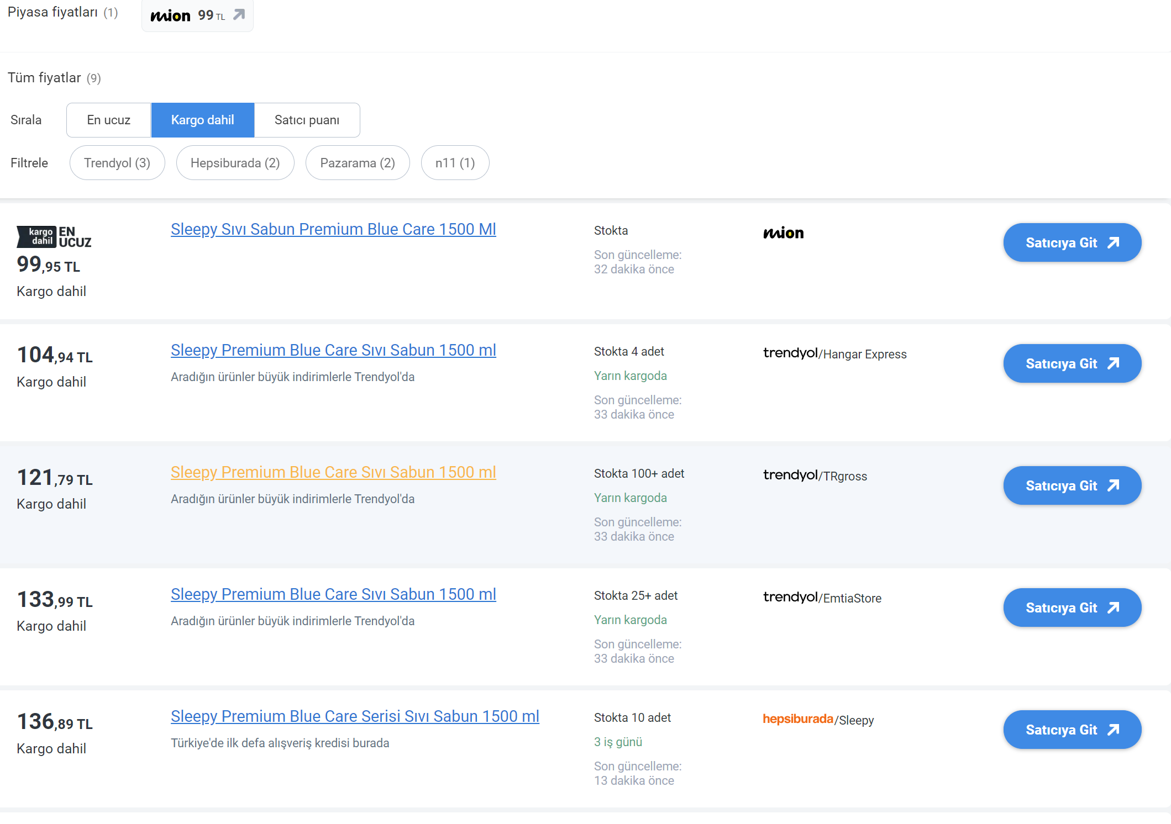Screen dimensions: 1171x824
Task: Click 'Stokta 4 adet' stock text
Action: [x=629, y=351]
